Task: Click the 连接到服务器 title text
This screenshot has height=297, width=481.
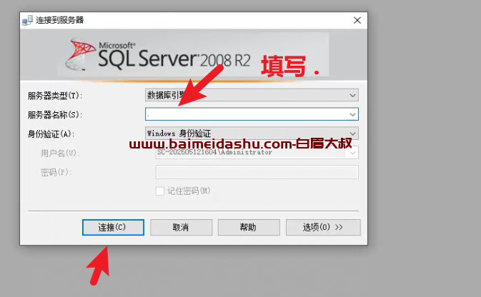Action: pos(60,20)
